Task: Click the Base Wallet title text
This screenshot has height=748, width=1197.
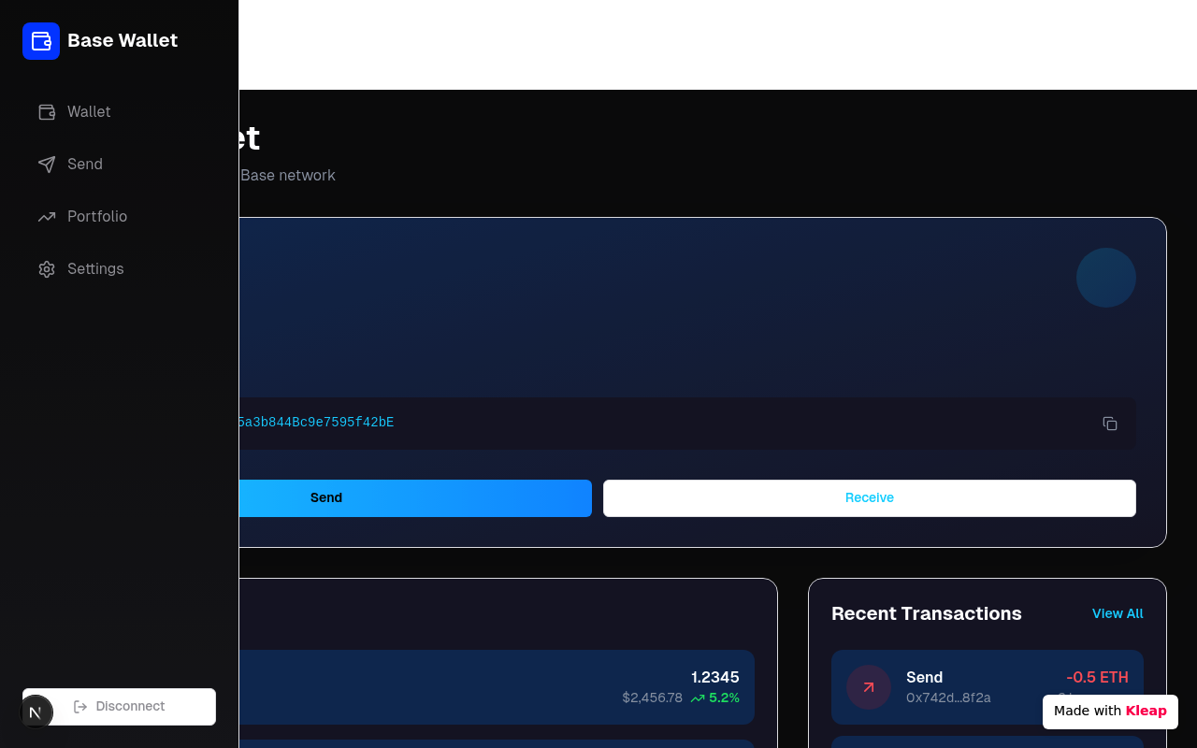Action: pos(123,40)
